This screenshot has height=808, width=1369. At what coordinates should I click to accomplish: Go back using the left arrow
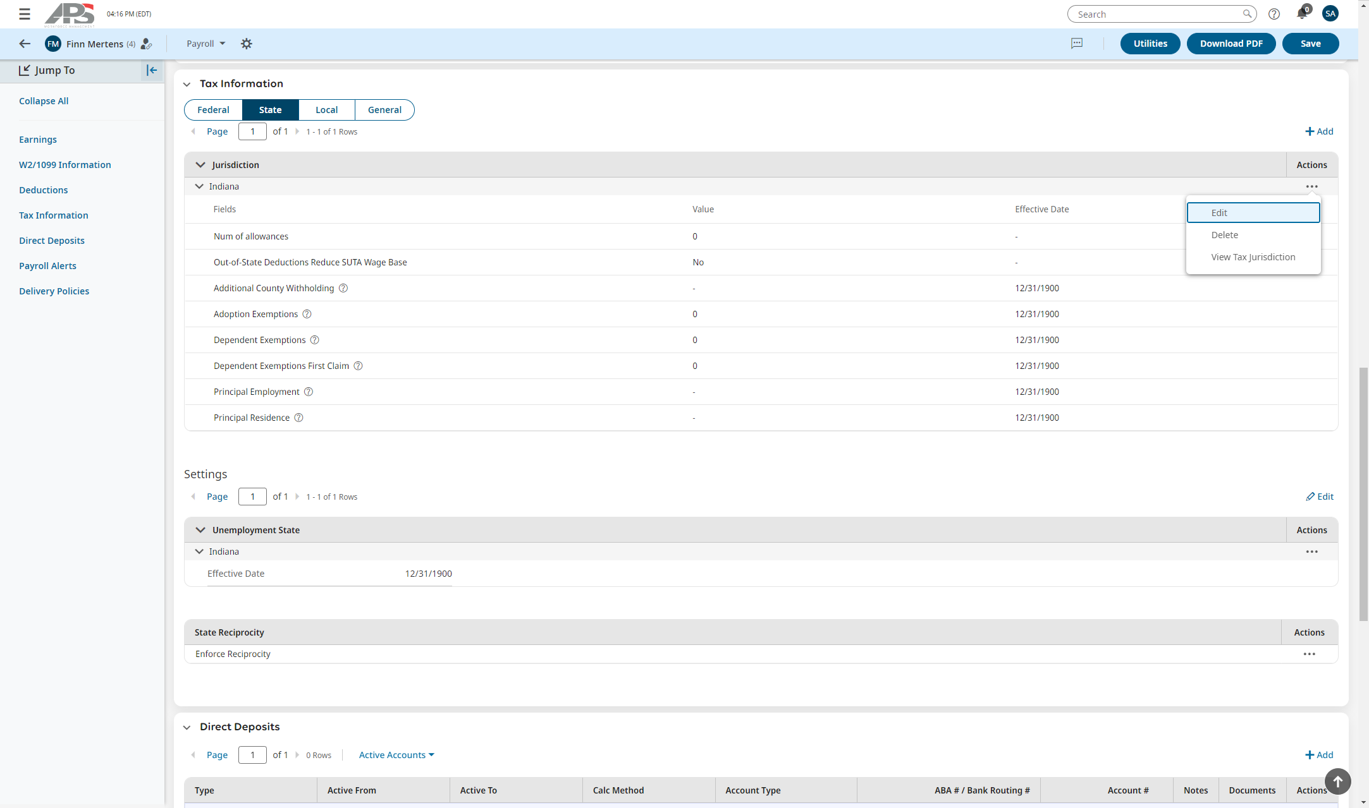25,44
